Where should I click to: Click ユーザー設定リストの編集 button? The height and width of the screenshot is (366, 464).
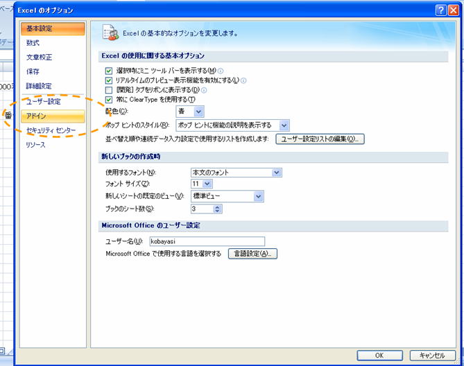320,139
